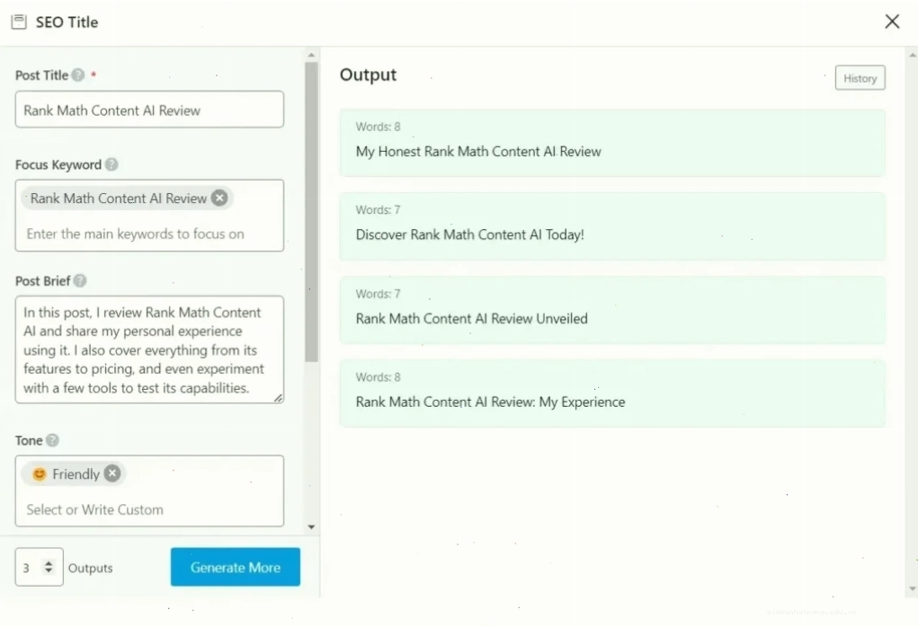The height and width of the screenshot is (627, 918).
Task: Click the Outputs label
Action: pyautogui.click(x=90, y=568)
